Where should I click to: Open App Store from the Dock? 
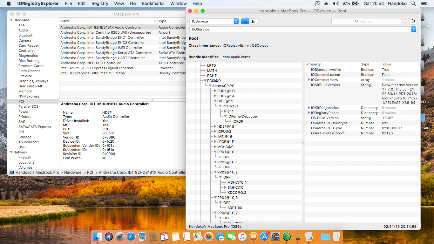[x=264, y=236]
